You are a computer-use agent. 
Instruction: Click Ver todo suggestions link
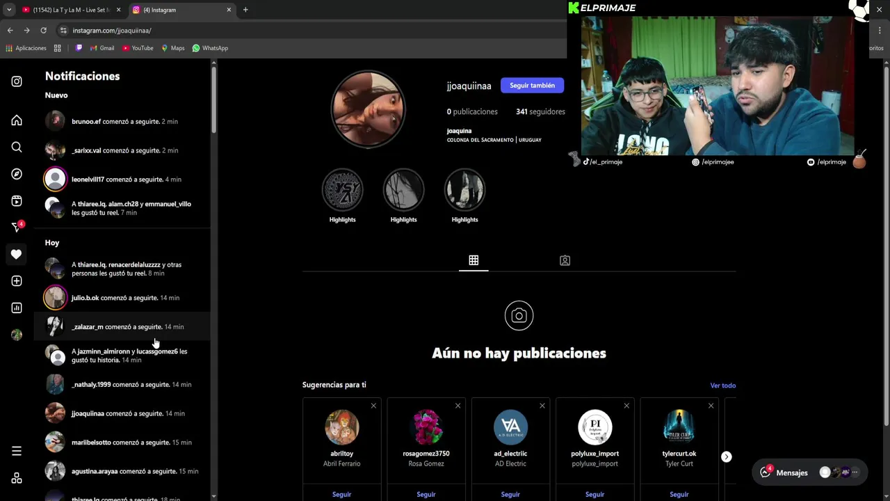723,385
